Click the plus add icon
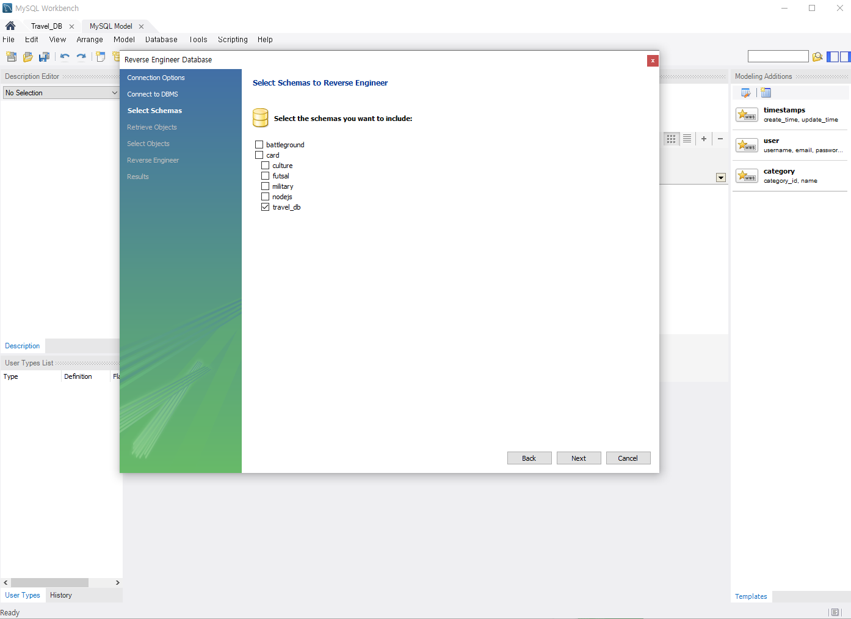Image resolution: width=851 pixels, height=619 pixels. point(704,139)
